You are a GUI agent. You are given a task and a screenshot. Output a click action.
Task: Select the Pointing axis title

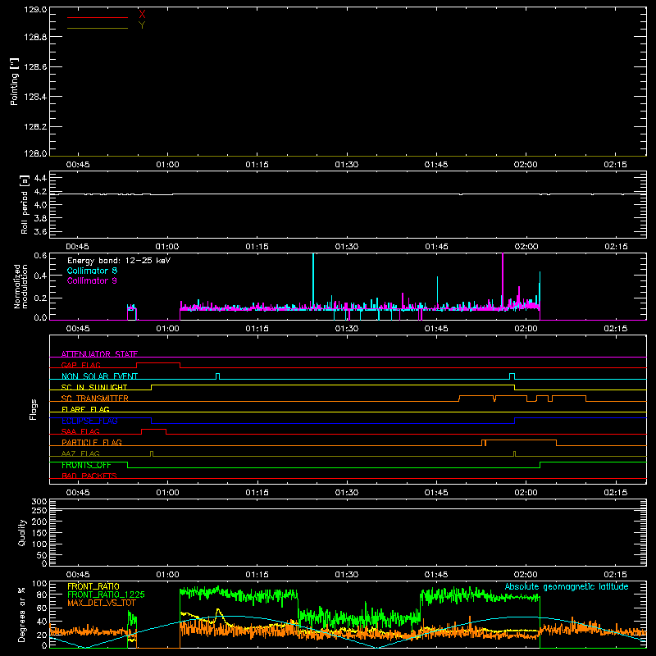[x=14, y=81]
